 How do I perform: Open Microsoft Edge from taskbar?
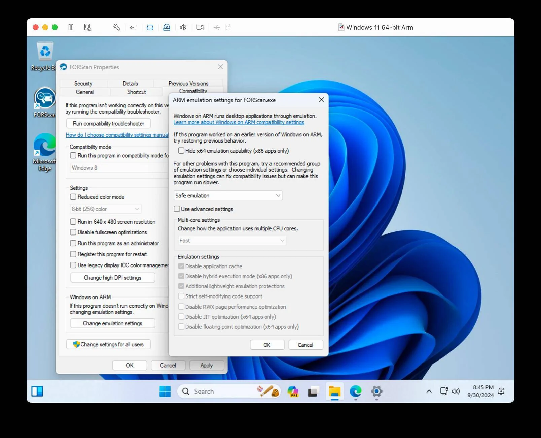point(356,391)
